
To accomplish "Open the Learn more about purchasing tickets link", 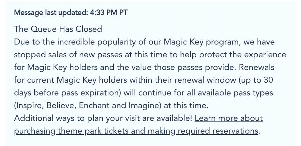I will pos(228,118).
